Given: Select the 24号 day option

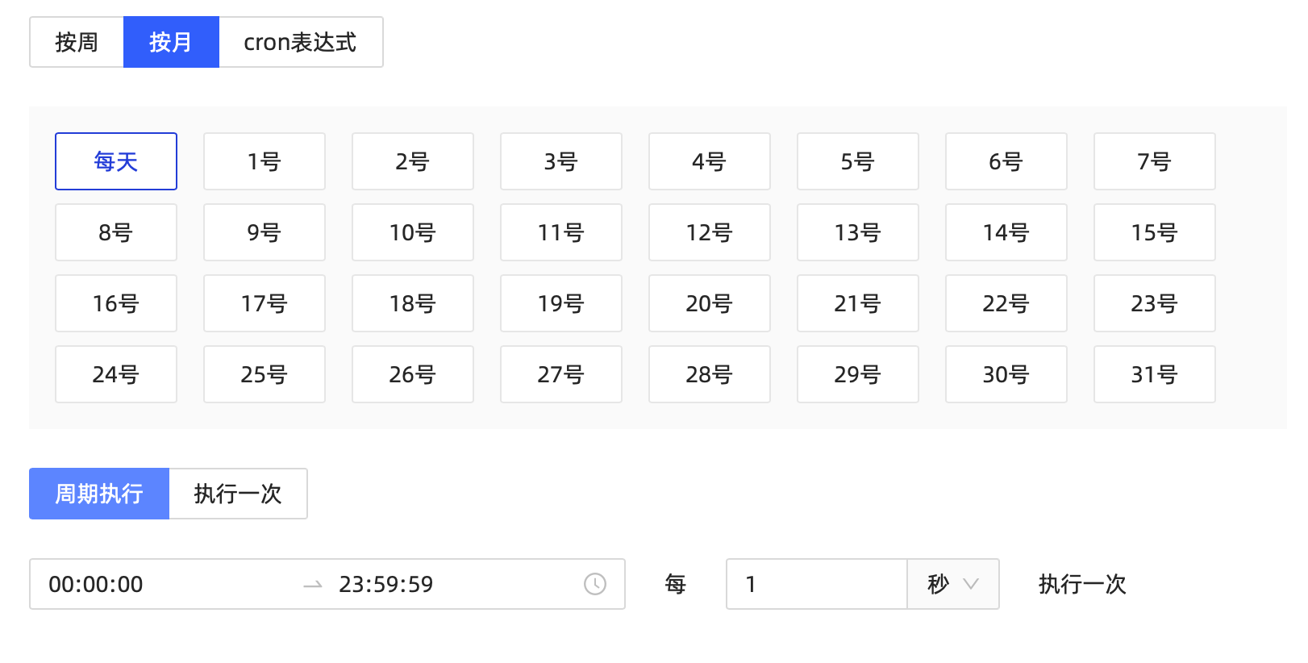Looking at the screenshot, I should pyautogui.click(x=116, y=374).
